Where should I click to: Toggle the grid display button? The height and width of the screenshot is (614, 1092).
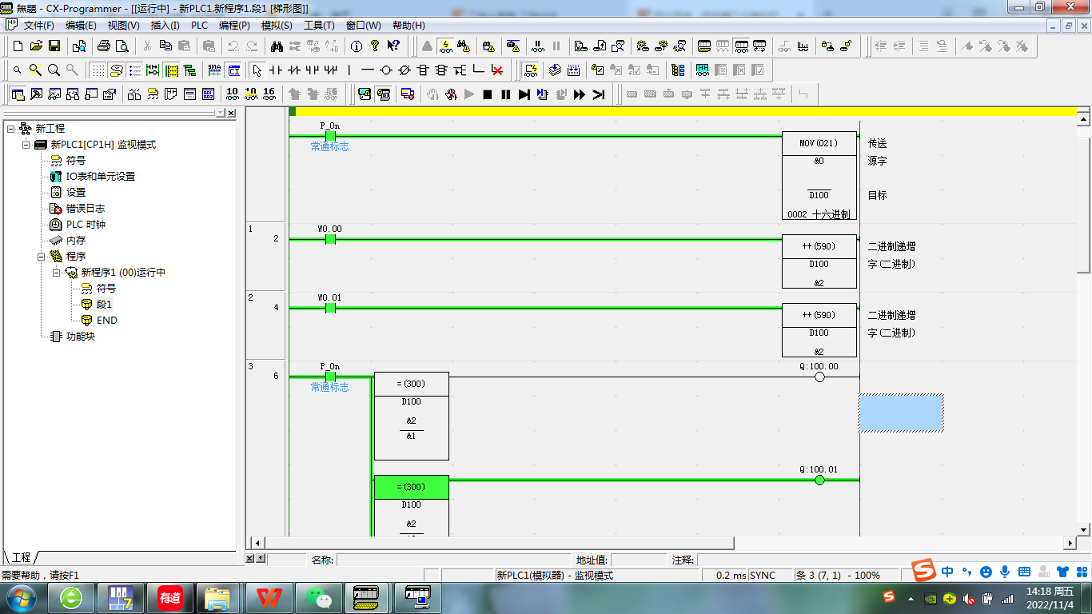coord(98,70)
